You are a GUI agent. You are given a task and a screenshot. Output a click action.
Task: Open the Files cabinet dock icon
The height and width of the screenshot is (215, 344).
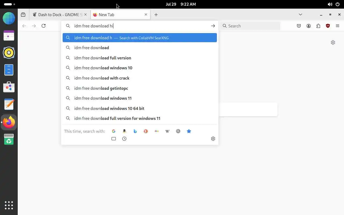pos(9,70)
